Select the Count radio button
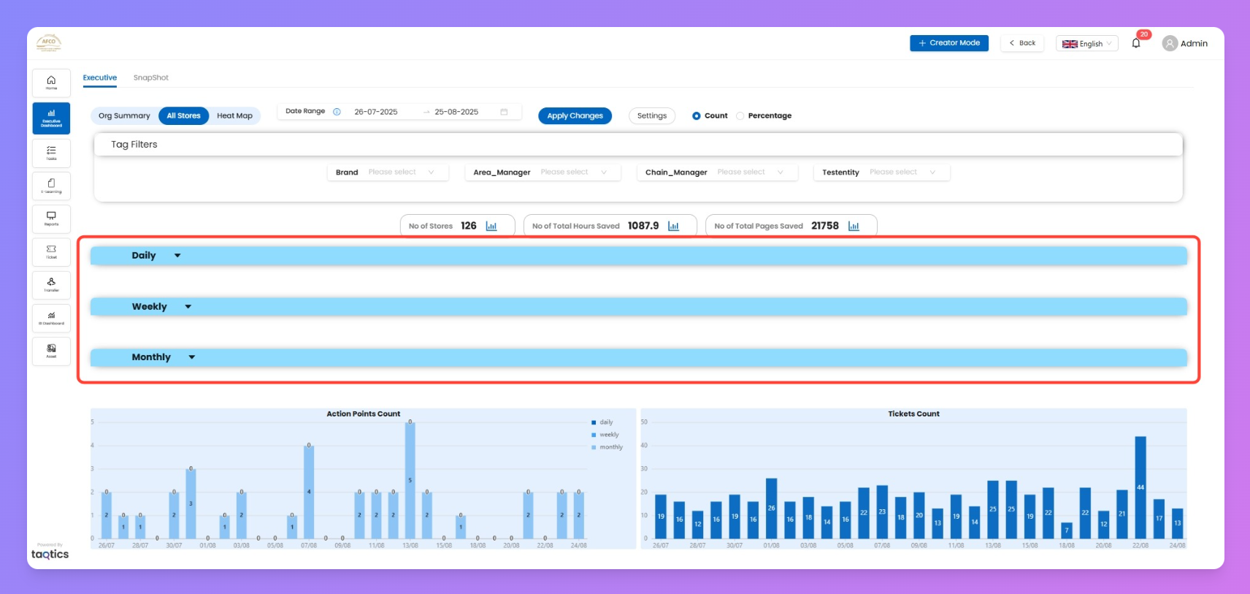Screen dimensions: 1250x594 (697, 116)
